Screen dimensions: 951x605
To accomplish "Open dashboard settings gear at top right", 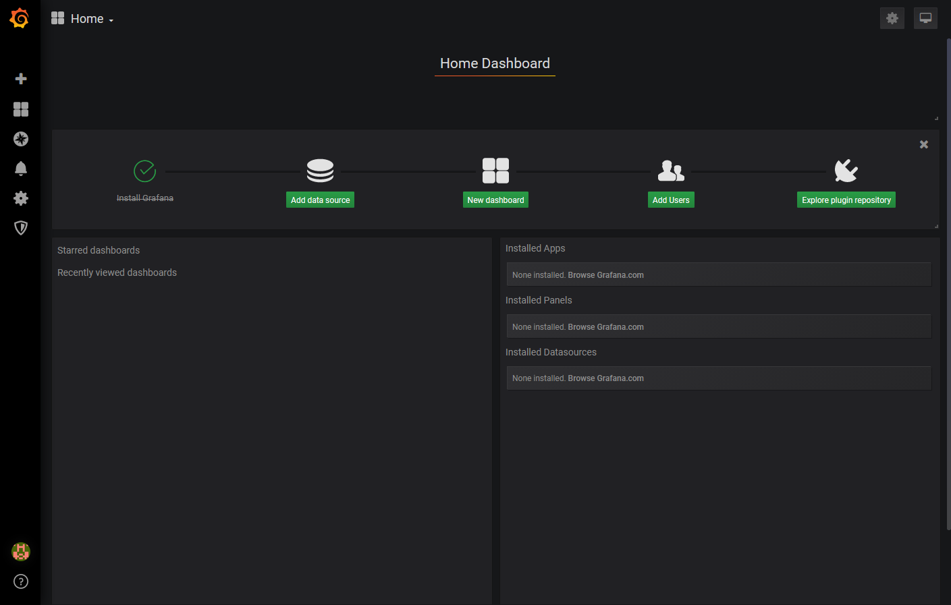I will [x=892, y=18].
